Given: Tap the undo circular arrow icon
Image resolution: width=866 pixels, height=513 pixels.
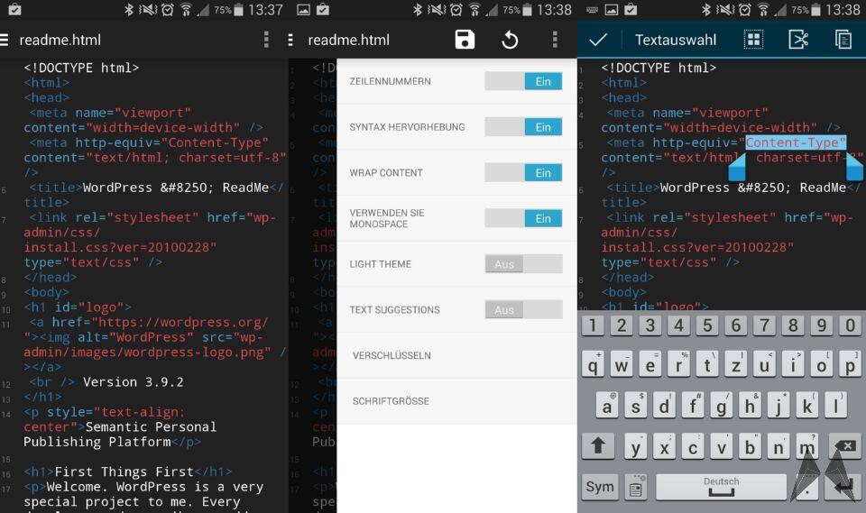Looking at the screenshot, I should [510, 40].
